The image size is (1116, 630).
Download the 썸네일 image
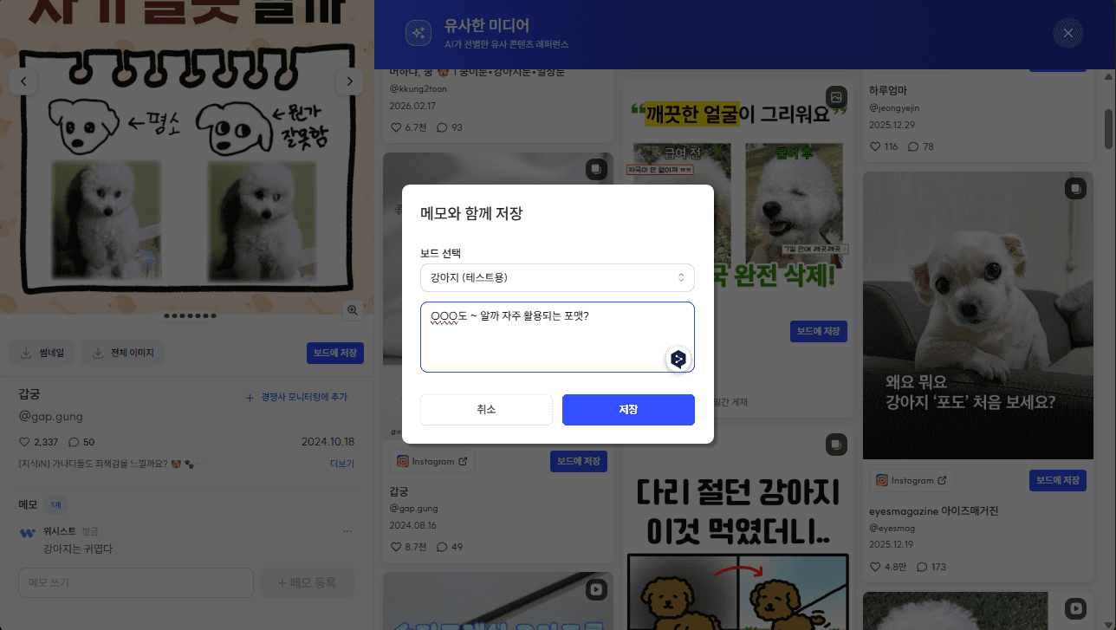pyautogui.click(x=45, y=353)
